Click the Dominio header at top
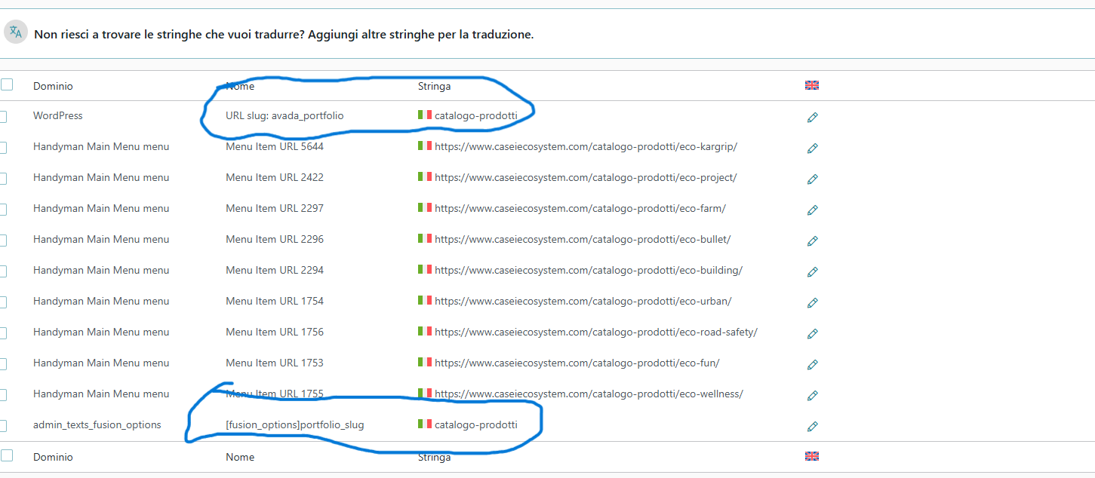1095x478 pixels. tap(53, 86)
